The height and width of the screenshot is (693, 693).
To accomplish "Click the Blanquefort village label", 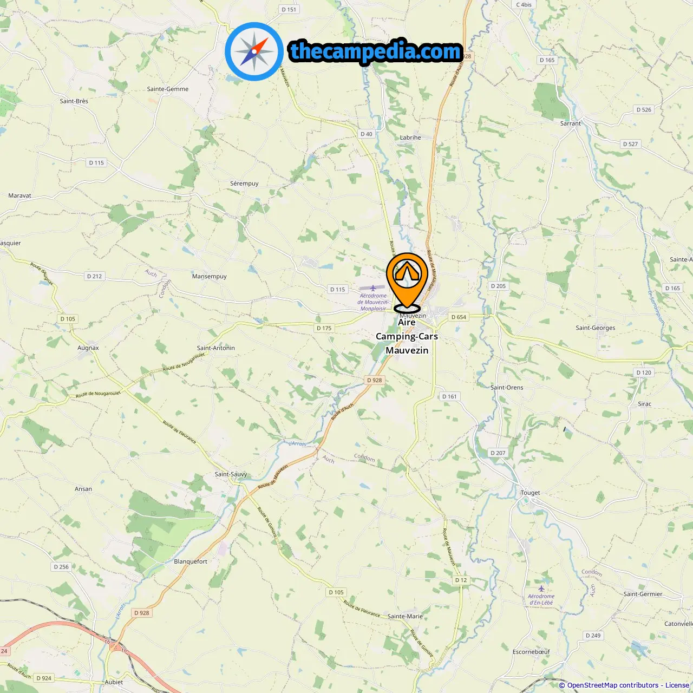I will tap(191, 561).
